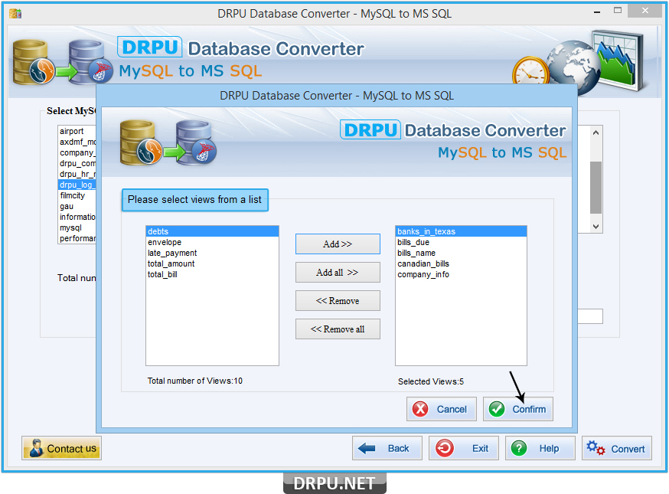Click the input field behind the dialog
Image resolution: width=669 pixels, height=494 pixels.
coord(590,316)
